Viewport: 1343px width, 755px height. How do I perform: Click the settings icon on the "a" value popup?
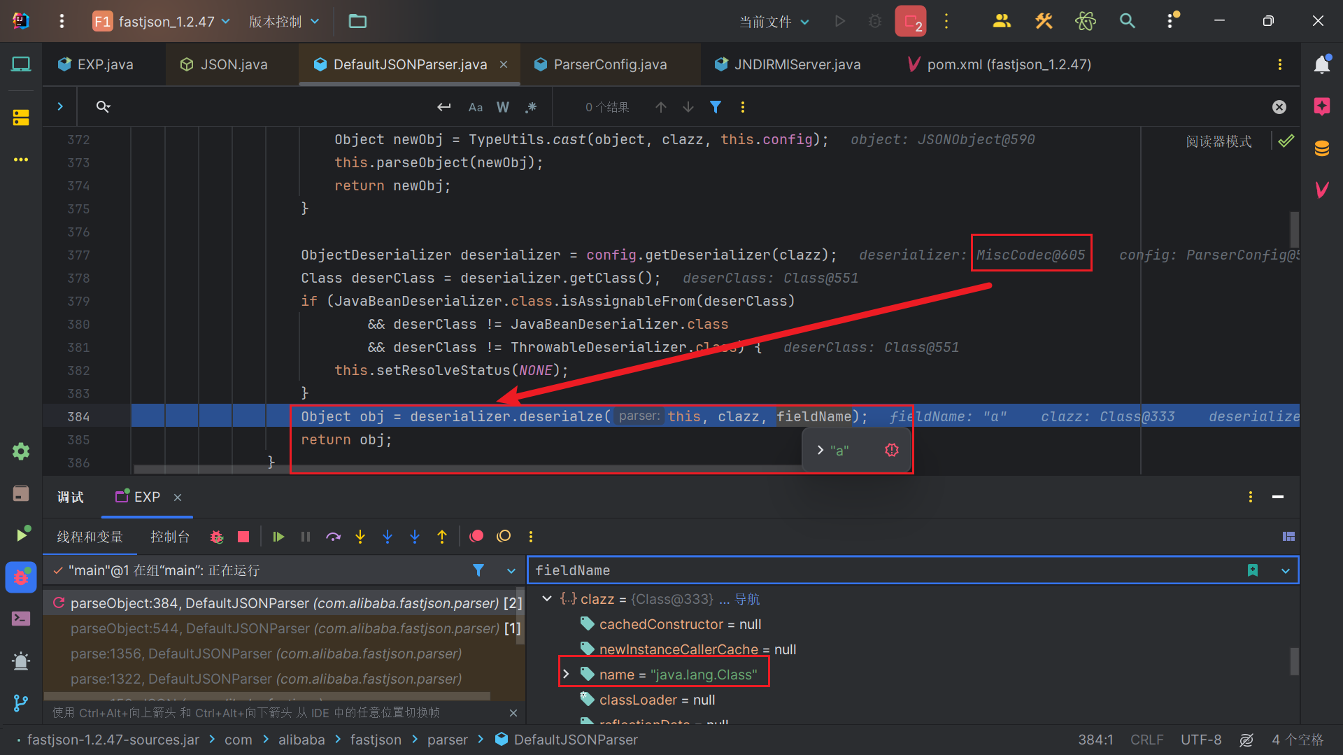click(x=892, y=450)
